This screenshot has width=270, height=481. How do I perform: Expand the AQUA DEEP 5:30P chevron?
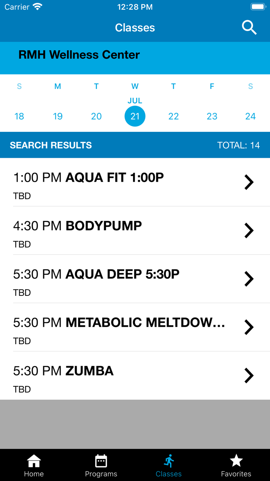[249, 279]
